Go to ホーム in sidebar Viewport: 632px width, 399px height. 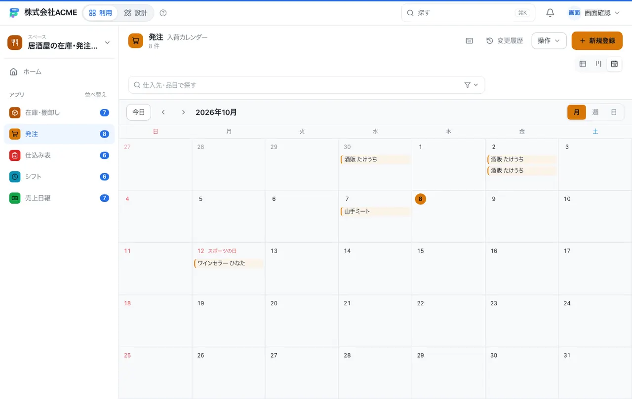[x=59, y=72]
